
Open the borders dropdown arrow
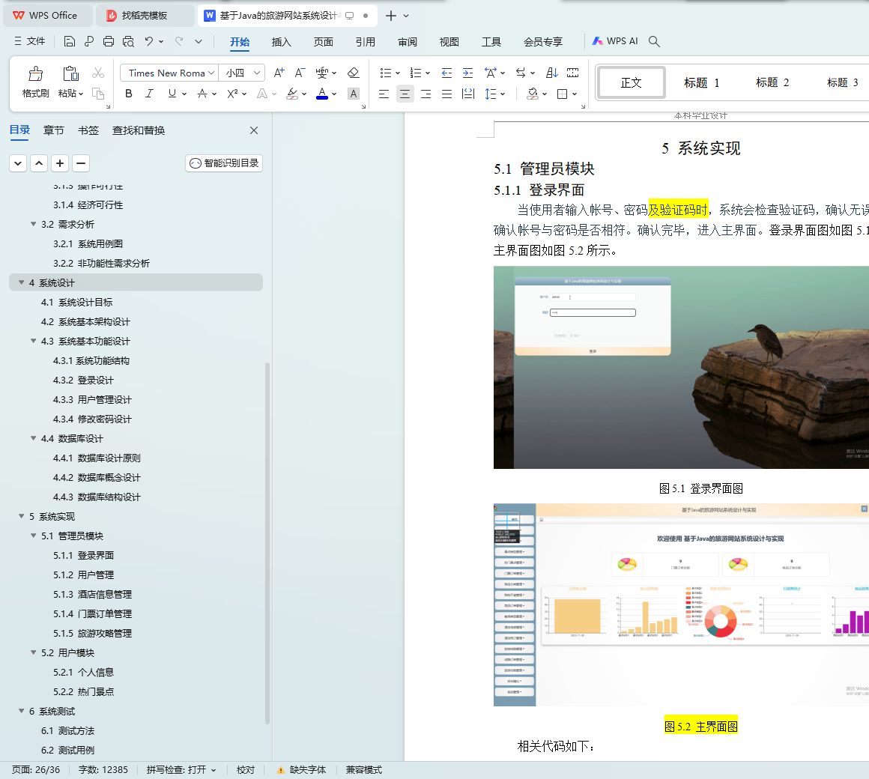coord(575,94)
